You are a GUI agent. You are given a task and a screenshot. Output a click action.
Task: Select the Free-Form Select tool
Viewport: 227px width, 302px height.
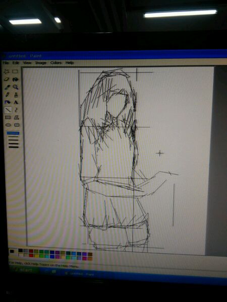pyautogui.click(x=7, y=71)
